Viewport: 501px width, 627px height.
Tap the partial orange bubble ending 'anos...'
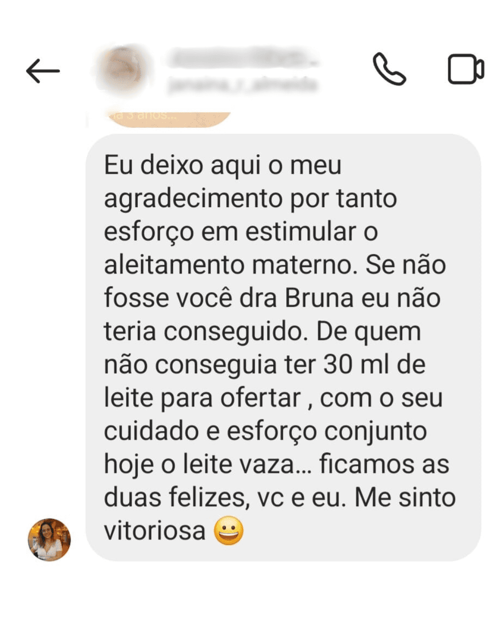pos(167,118)
